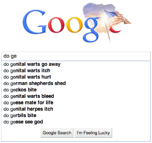152x143 pixels.
Task: Click the American flag in the doodle
Action: (x=117, y=17)
